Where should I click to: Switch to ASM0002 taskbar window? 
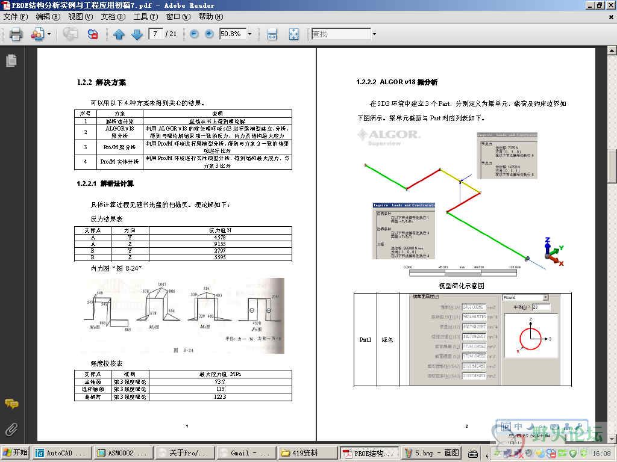coord(124,453)
